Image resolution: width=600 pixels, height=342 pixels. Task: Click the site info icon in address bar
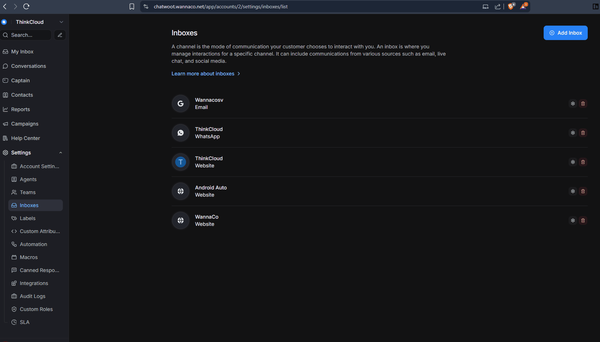[146, 6]
